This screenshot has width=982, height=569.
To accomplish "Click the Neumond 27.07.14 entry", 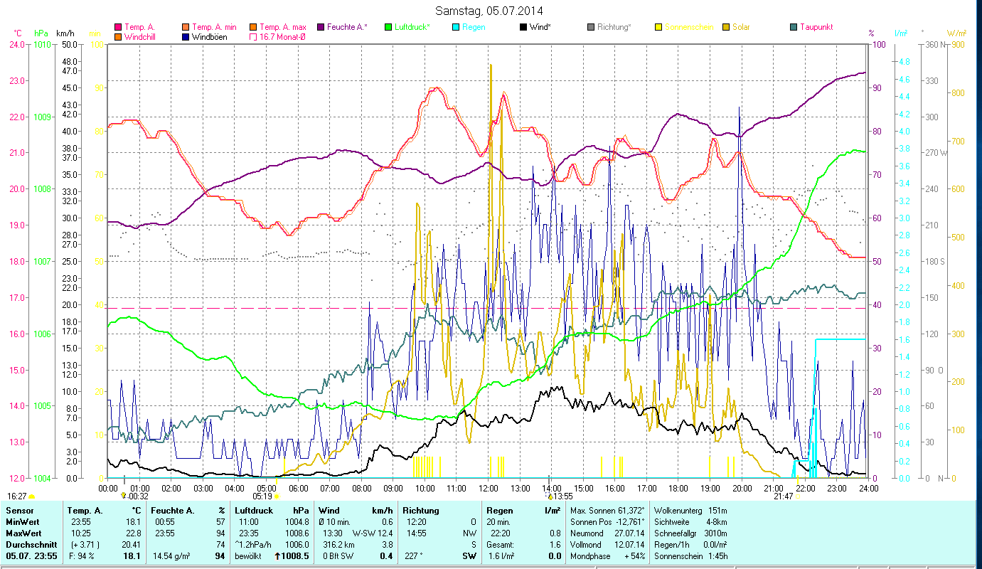I will (607, 533).
